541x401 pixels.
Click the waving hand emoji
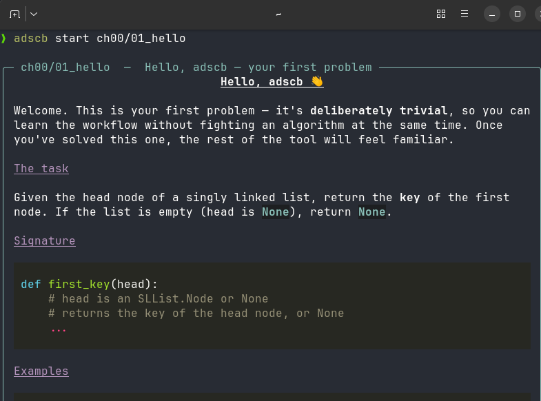(317, 82)
